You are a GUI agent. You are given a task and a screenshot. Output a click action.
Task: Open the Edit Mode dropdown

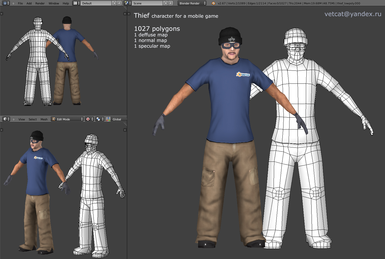coord(67,119)
